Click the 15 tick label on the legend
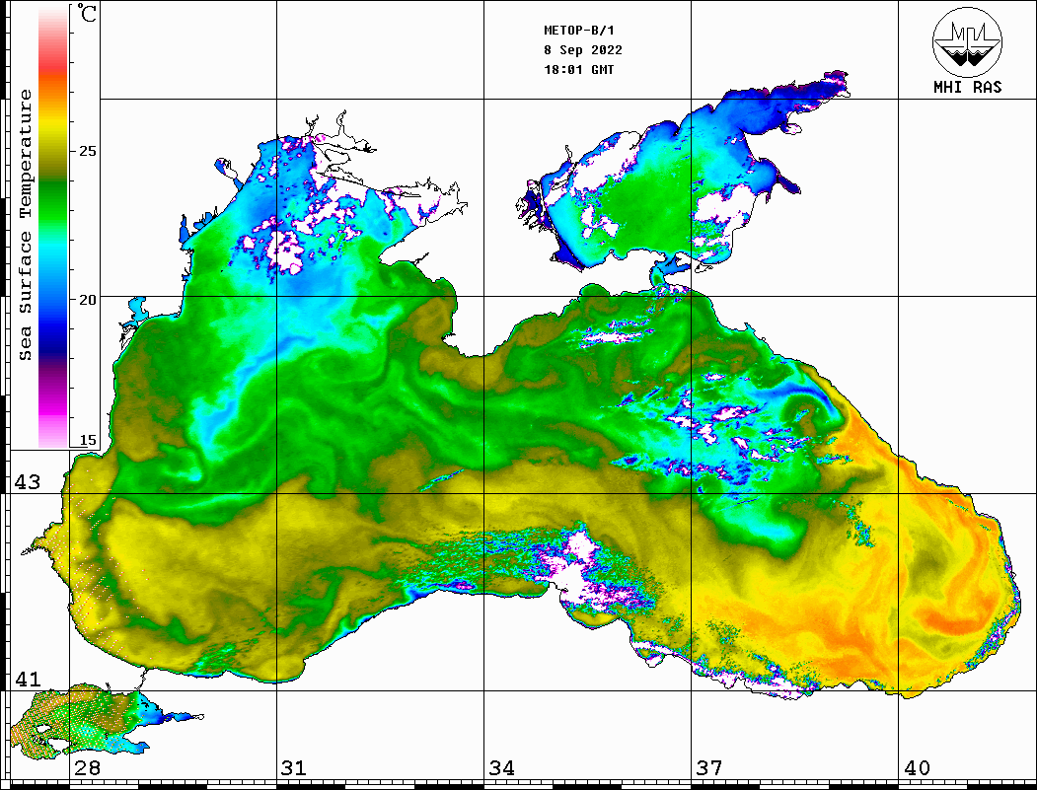Screen dimensions: 1037x790 point(87,440)
